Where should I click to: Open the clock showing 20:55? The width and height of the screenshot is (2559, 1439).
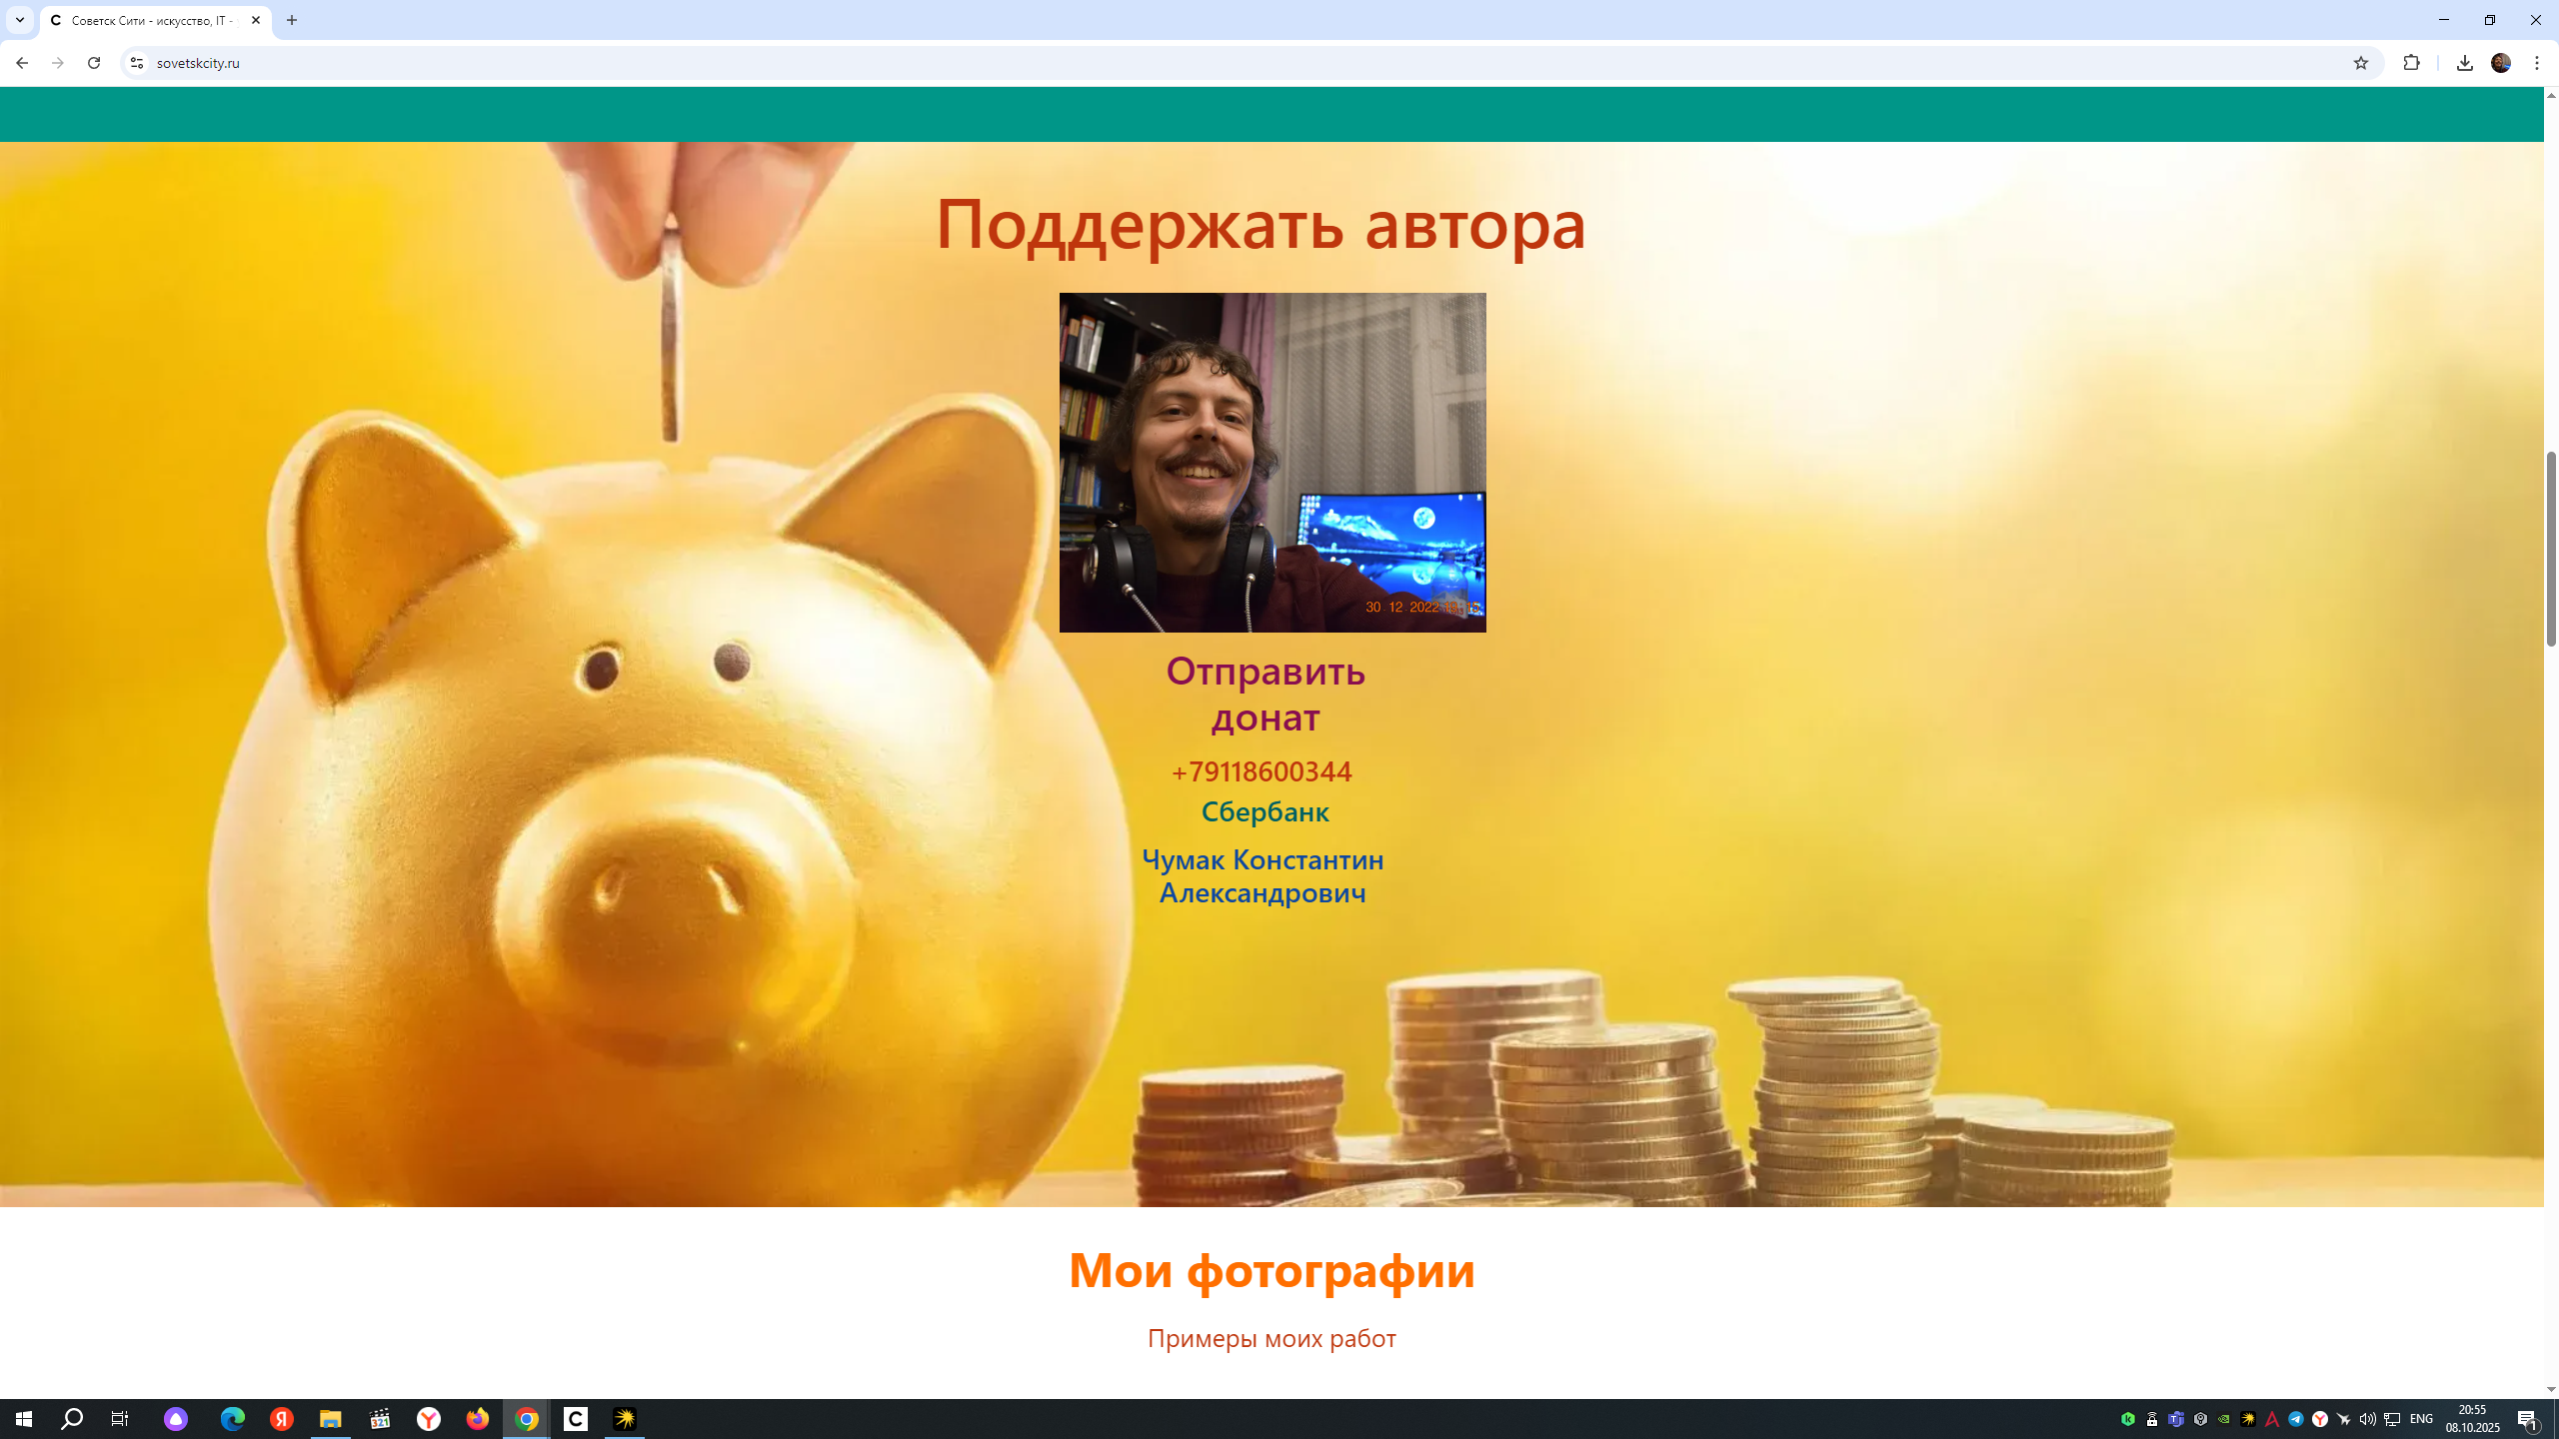(2473, 1419)
